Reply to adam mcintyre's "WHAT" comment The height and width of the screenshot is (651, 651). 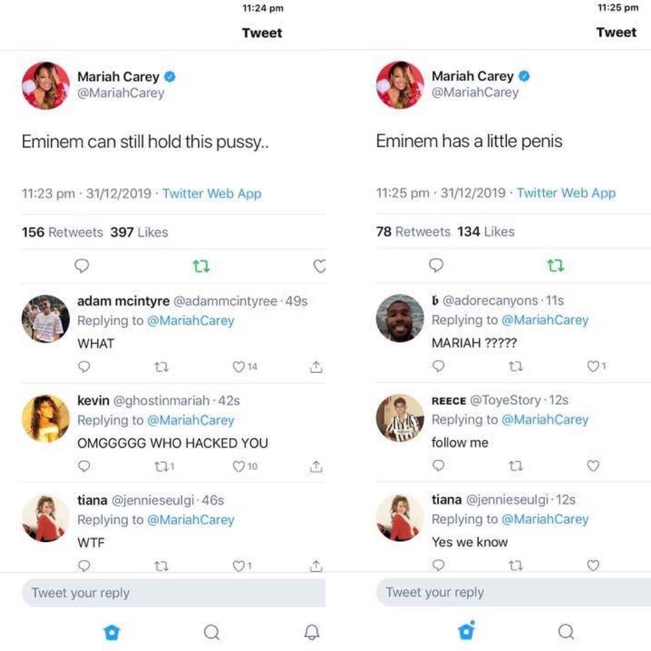pyautogui.click(x=84, y=366)
